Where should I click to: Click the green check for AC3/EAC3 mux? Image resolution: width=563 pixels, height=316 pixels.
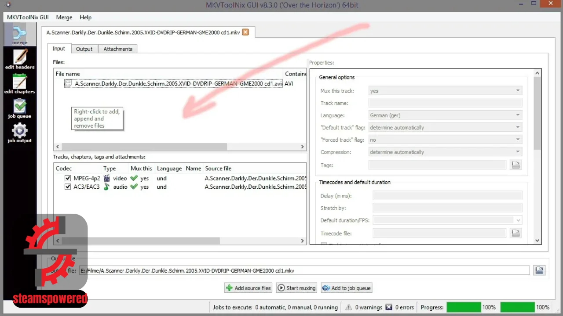134,187
